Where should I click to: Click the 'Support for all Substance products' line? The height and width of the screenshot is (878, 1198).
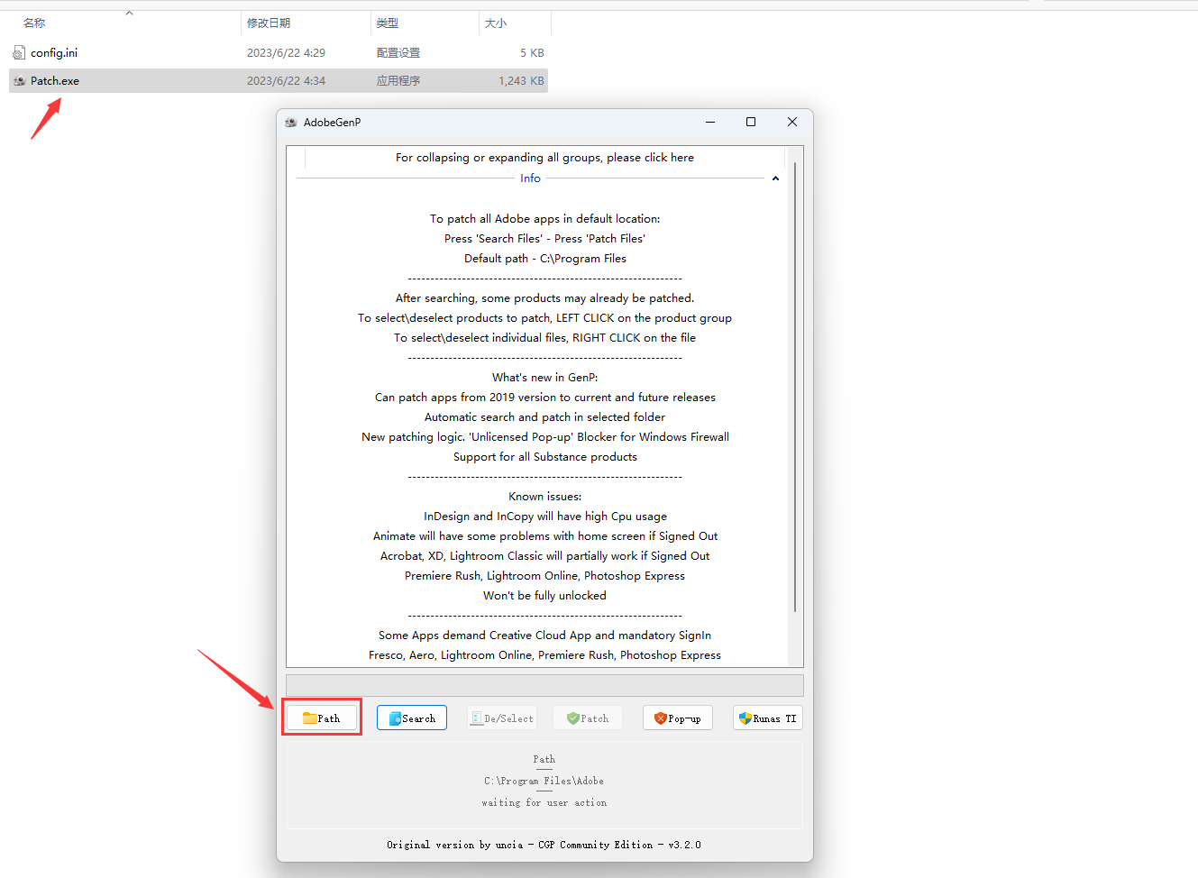(544, 457)
